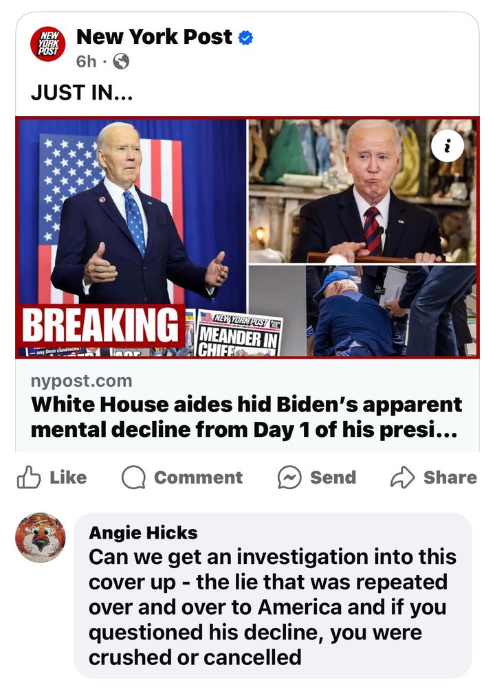Open the New York Post page name

click(x=154, y=37)
